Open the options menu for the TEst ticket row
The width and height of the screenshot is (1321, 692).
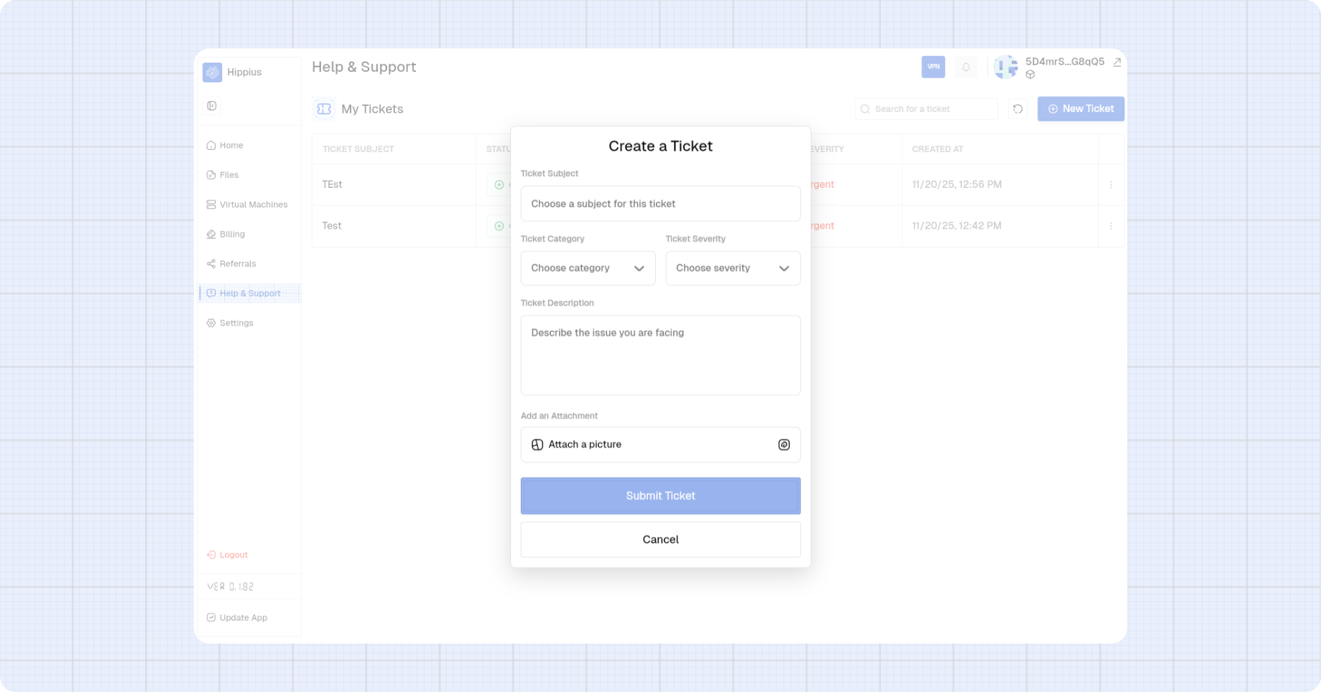tap(1111, 185)
